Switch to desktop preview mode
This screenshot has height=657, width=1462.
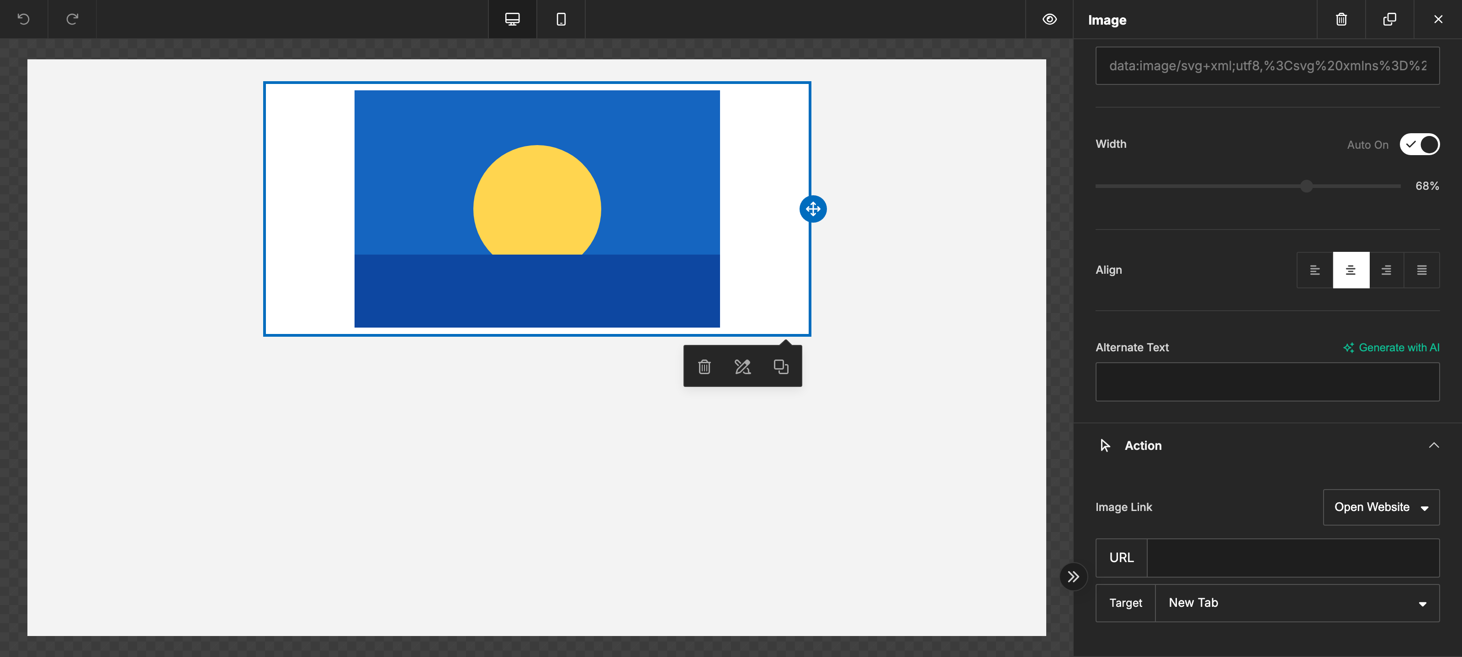tap(512, 19)
